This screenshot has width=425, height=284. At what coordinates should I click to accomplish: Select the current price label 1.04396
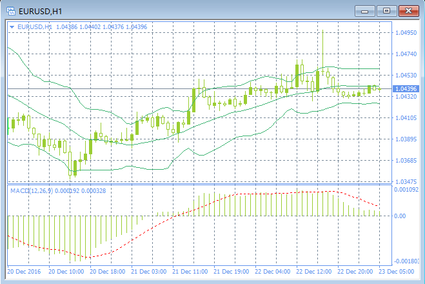point(406,88)
